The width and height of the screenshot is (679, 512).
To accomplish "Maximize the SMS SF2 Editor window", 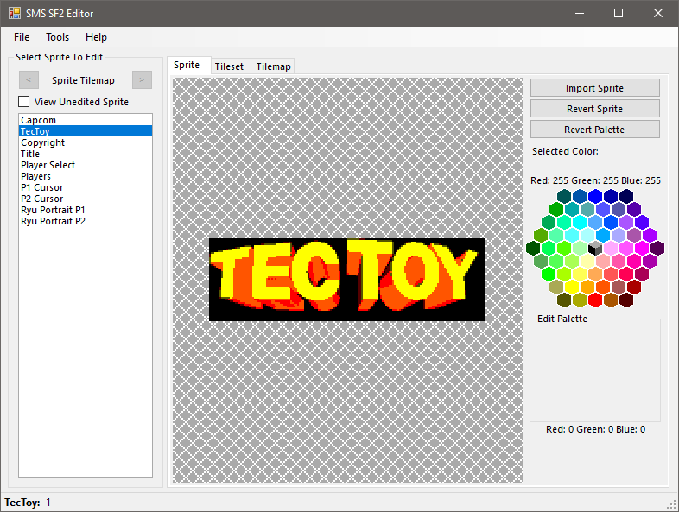I will click(619, 14).
